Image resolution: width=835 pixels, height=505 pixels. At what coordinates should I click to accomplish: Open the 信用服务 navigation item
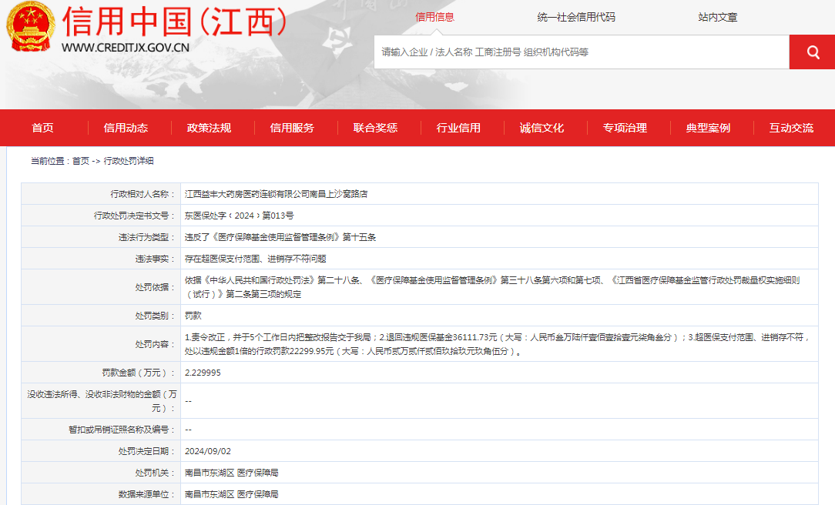292,128
